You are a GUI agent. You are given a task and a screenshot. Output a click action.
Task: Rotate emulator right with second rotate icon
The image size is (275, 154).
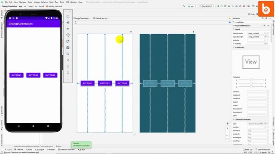tap(68, 41)
